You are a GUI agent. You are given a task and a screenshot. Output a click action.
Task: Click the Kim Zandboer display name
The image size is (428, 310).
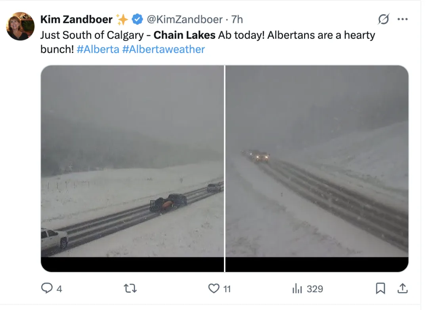pos(76,19)
